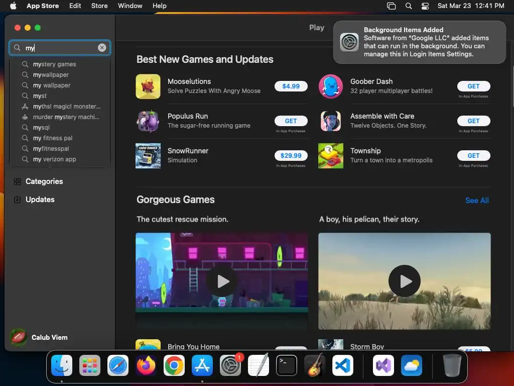Image resolution: width=514 pixels, height=386 pixels.
Task: Select the myfitnesspal suggestion
Action: (x=60, y=148)
